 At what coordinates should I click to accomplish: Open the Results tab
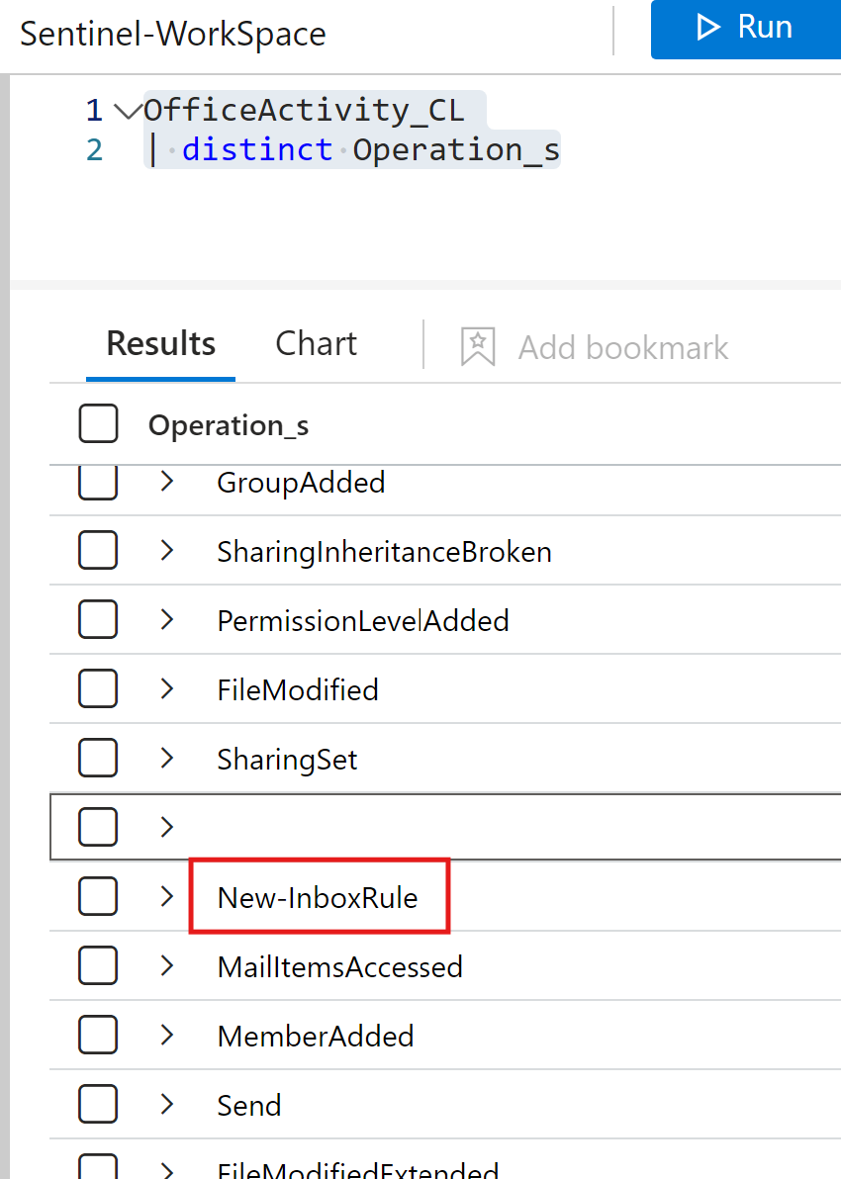click(160, 344)
